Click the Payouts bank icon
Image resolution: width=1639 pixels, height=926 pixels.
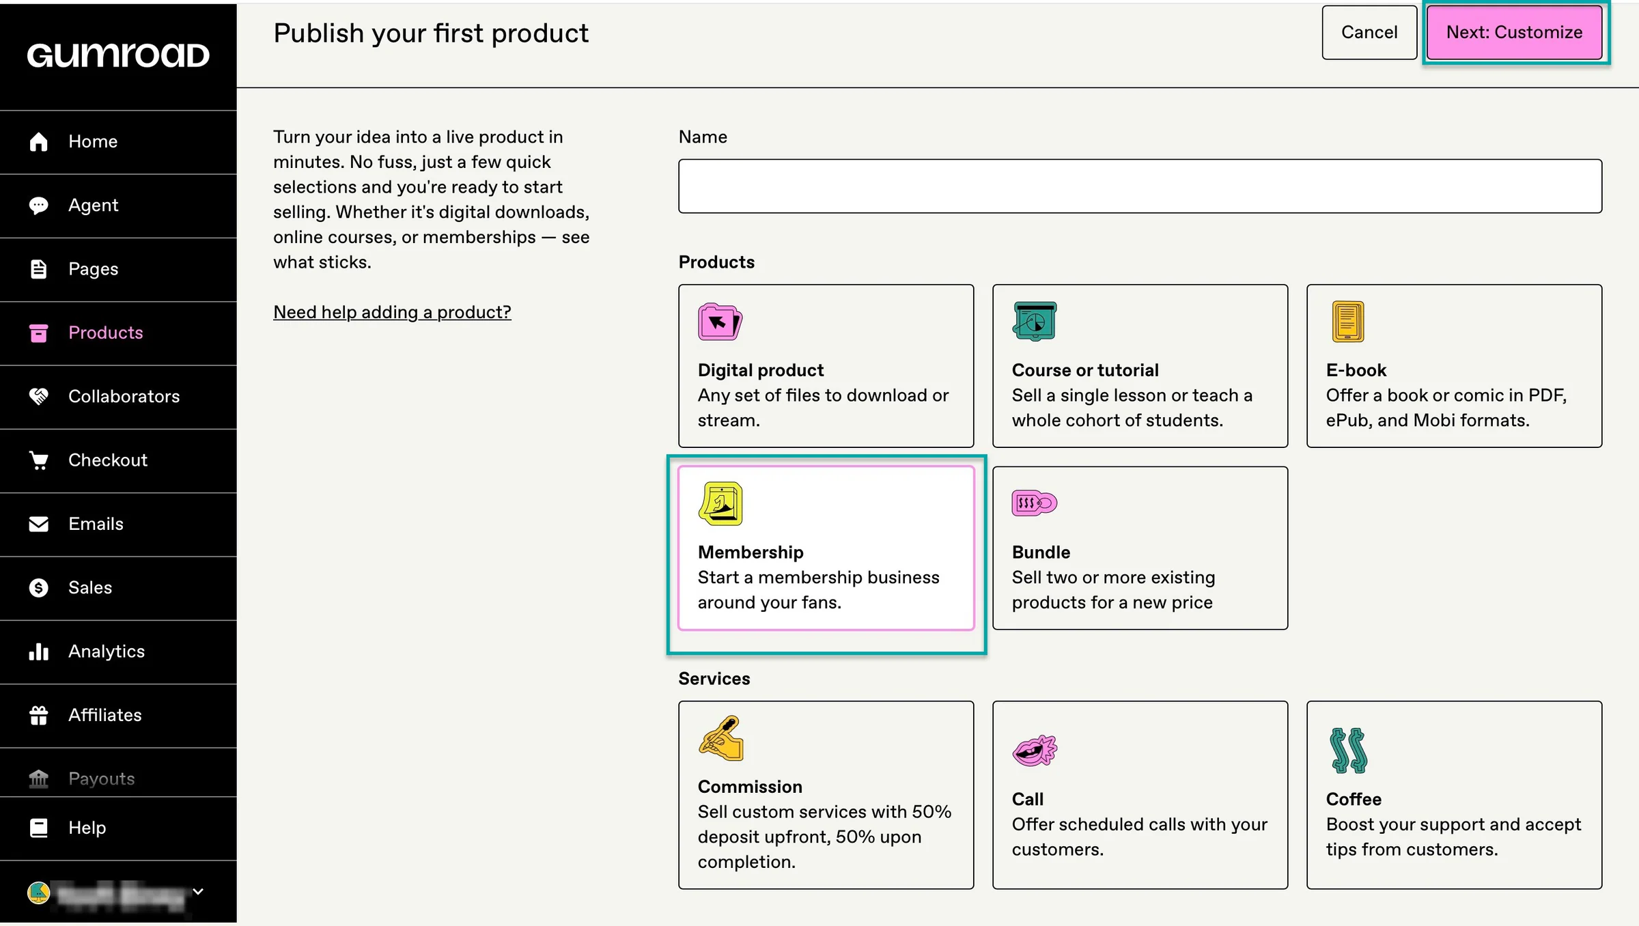(x=39, y=778)
